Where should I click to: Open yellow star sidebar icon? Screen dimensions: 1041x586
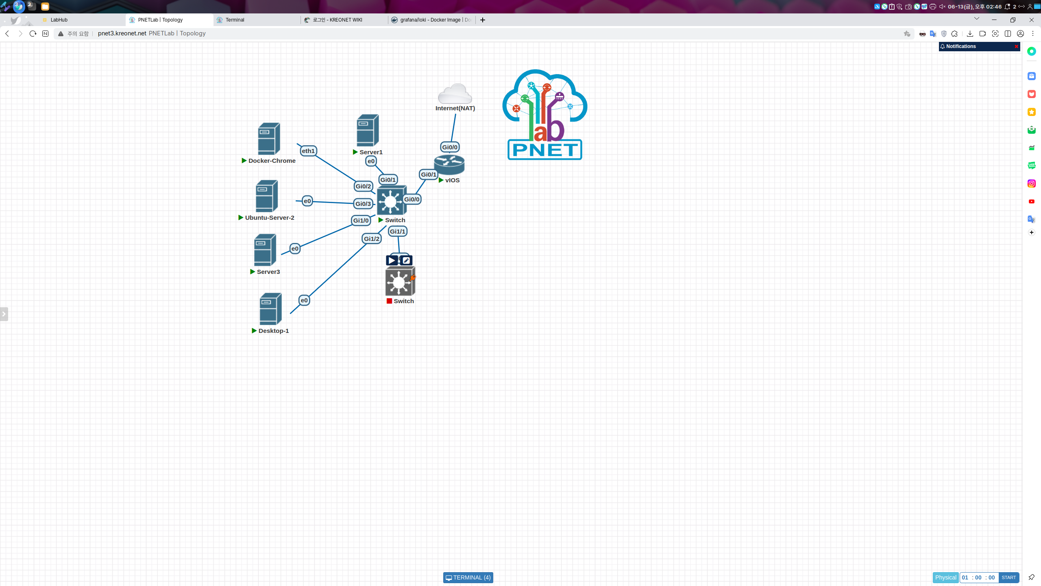(x=1032, y=112)
